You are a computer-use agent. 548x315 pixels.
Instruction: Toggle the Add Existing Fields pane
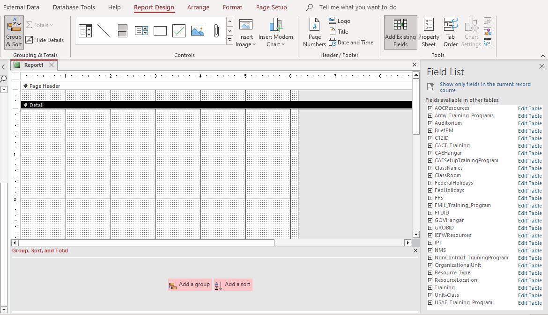[400, 31]
